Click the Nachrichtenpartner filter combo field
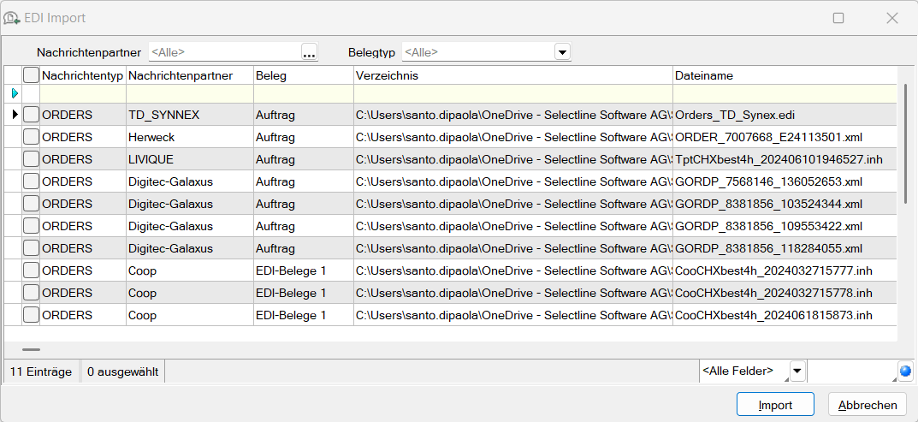Viewport: 918px width, 422px height. [224, 52]
